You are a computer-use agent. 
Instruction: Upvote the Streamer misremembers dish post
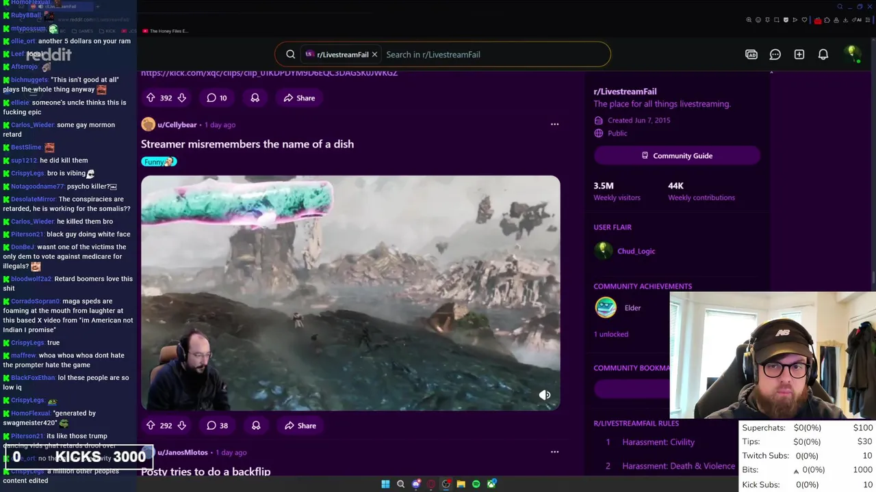[x=151, y=425]
